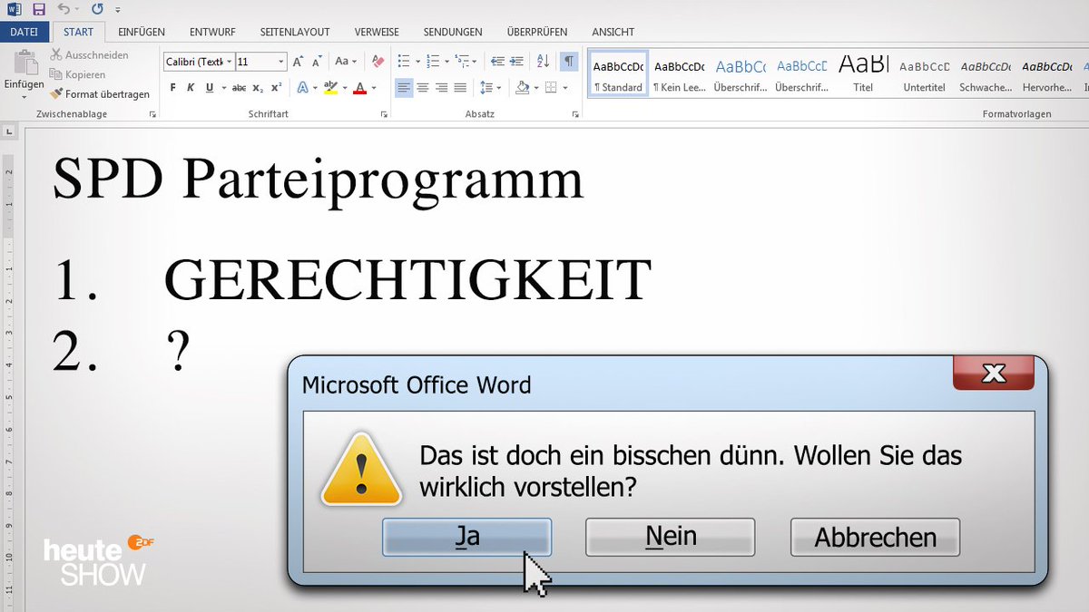The height and width of the screenshot is (612, 1089).
Task: Click Kopieren in the clipboard group
Action: tap(78, 74)
